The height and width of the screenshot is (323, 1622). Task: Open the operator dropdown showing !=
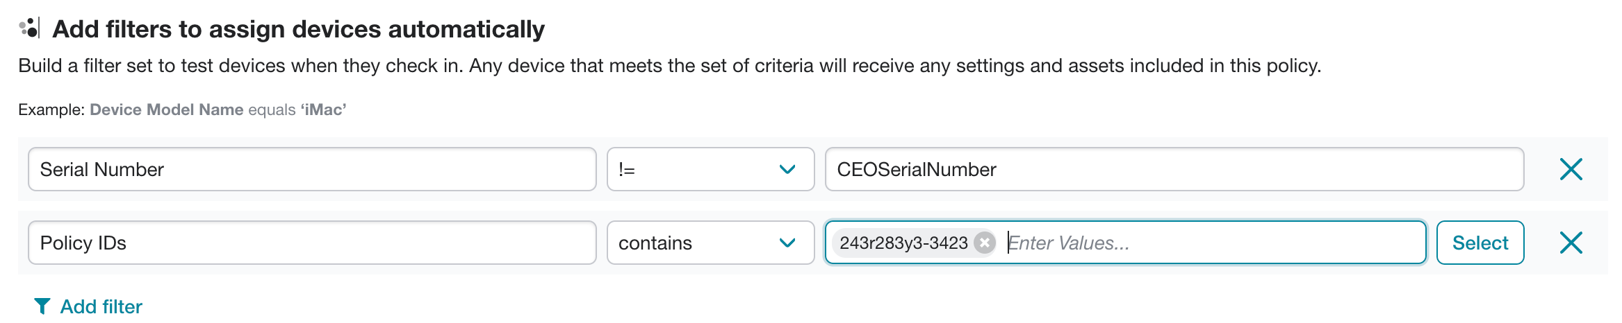pyautogui.click(x=695, y=169)
